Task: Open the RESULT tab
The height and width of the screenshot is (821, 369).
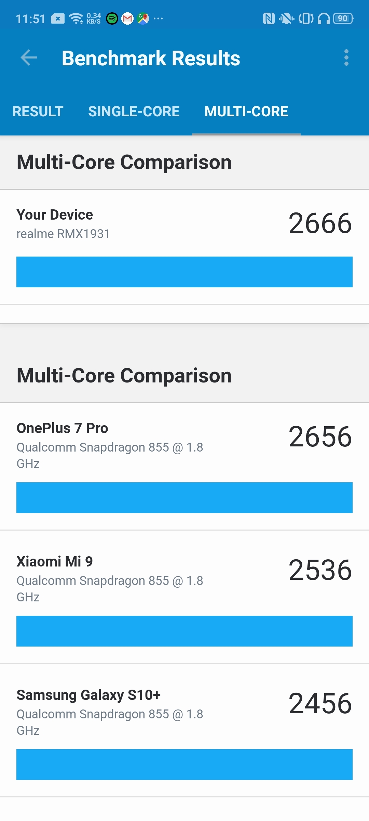Action: coord(38,111)
